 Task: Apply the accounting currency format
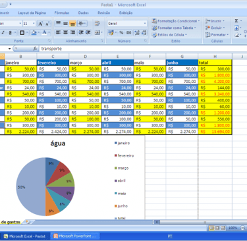point(111,33)
